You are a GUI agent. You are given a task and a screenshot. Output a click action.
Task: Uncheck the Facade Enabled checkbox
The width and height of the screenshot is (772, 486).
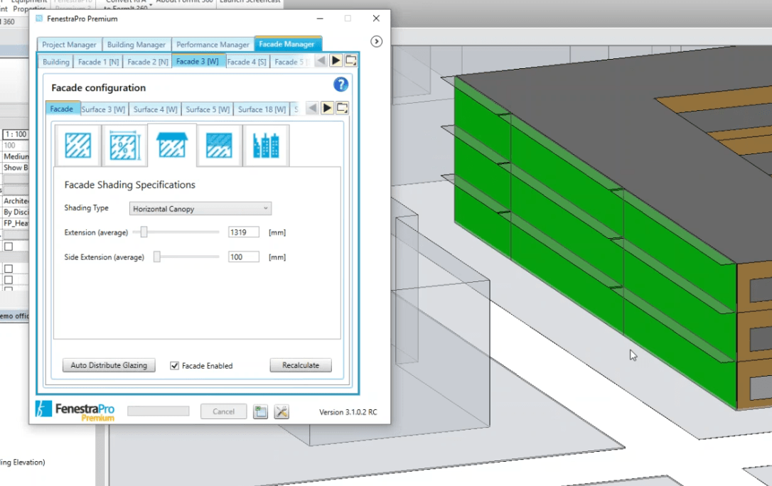pyautogui.click(x=174, y=365)
